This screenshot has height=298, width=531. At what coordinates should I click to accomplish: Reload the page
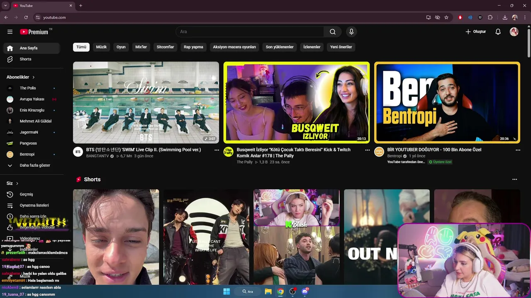pyautogui.click(x=26, y=17)
